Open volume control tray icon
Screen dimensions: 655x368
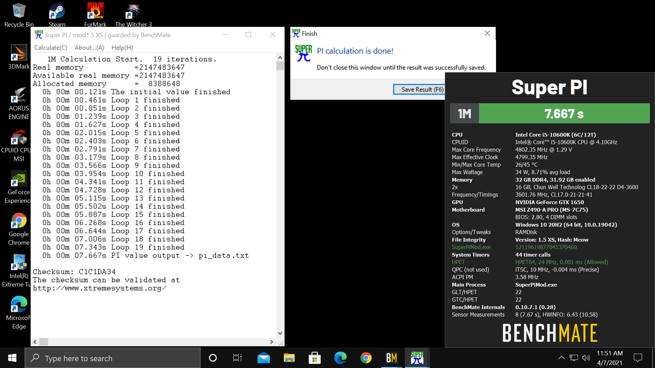(586, 358)
